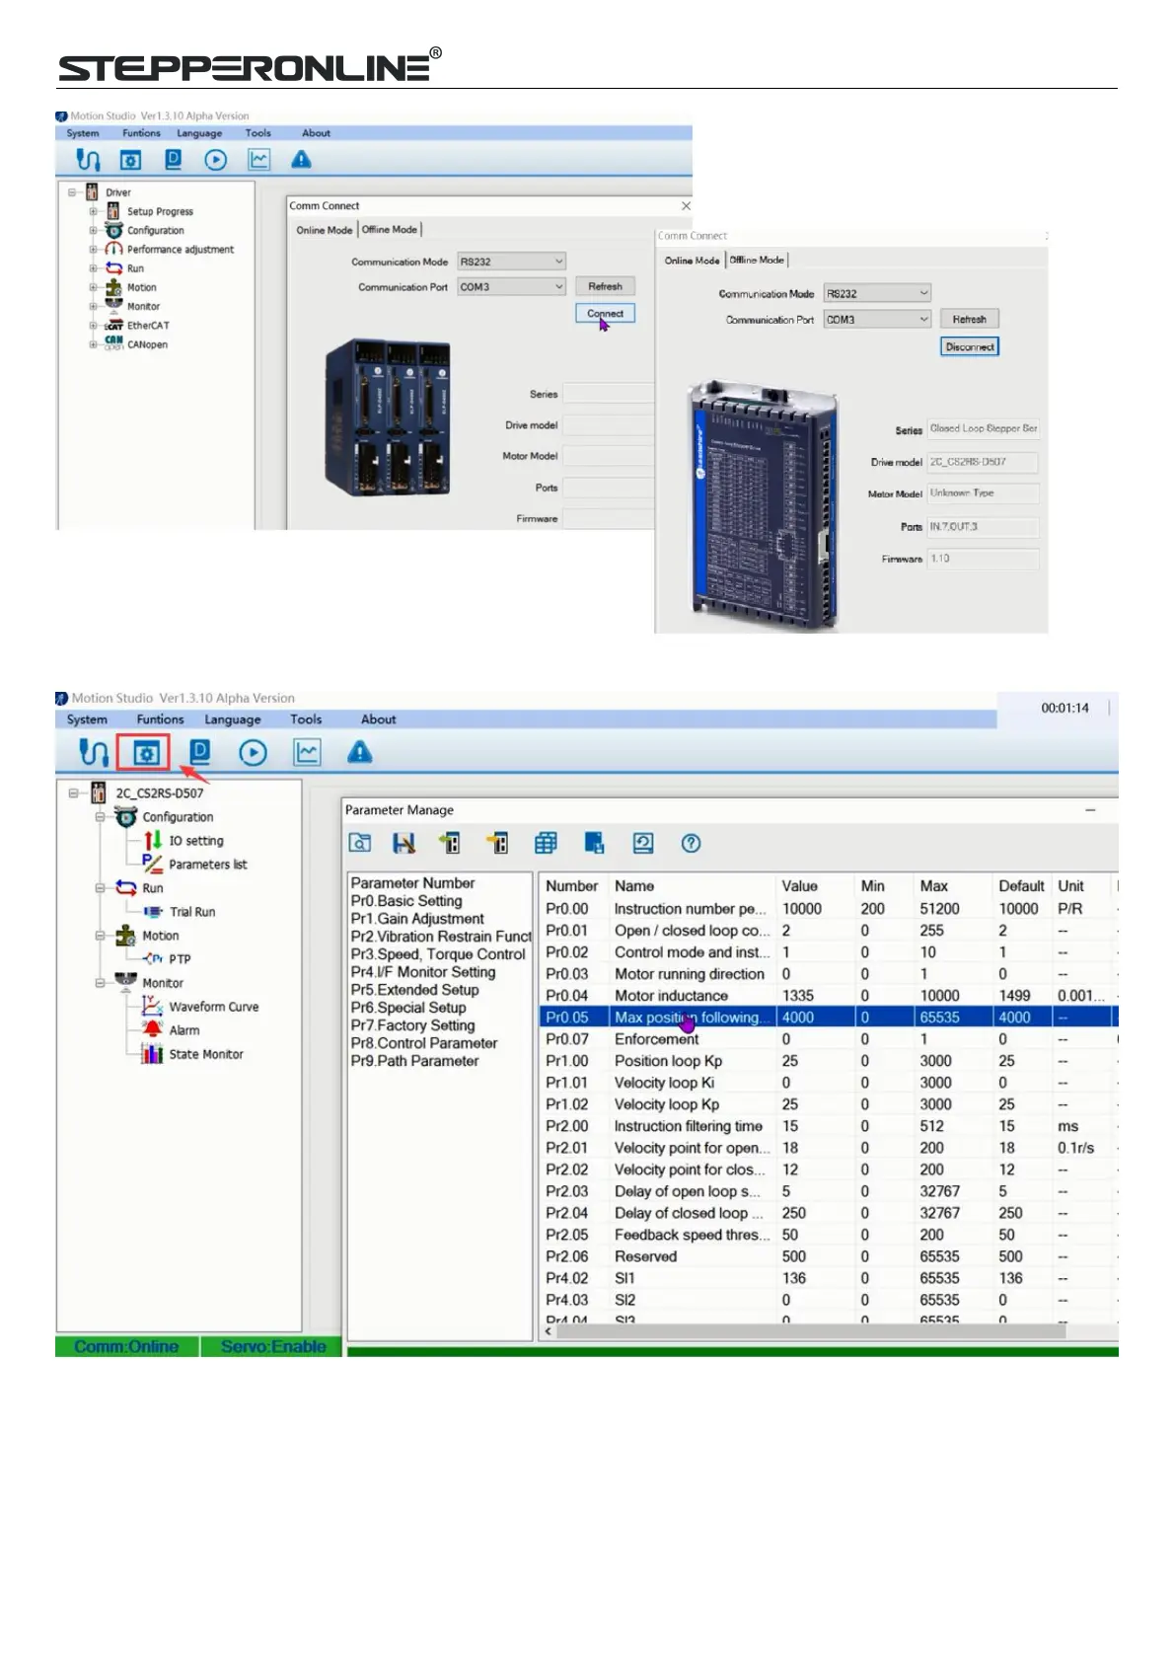
Task: Collapse the Run node in the lower tree
Action: click(100, 888)
